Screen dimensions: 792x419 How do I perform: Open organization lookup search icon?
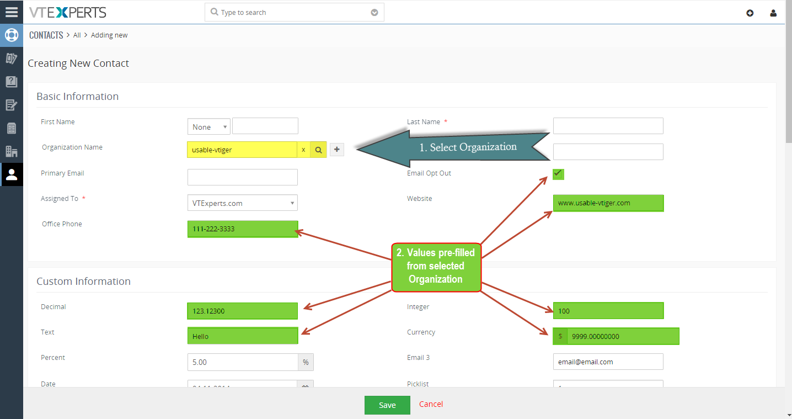coord(319,150)
